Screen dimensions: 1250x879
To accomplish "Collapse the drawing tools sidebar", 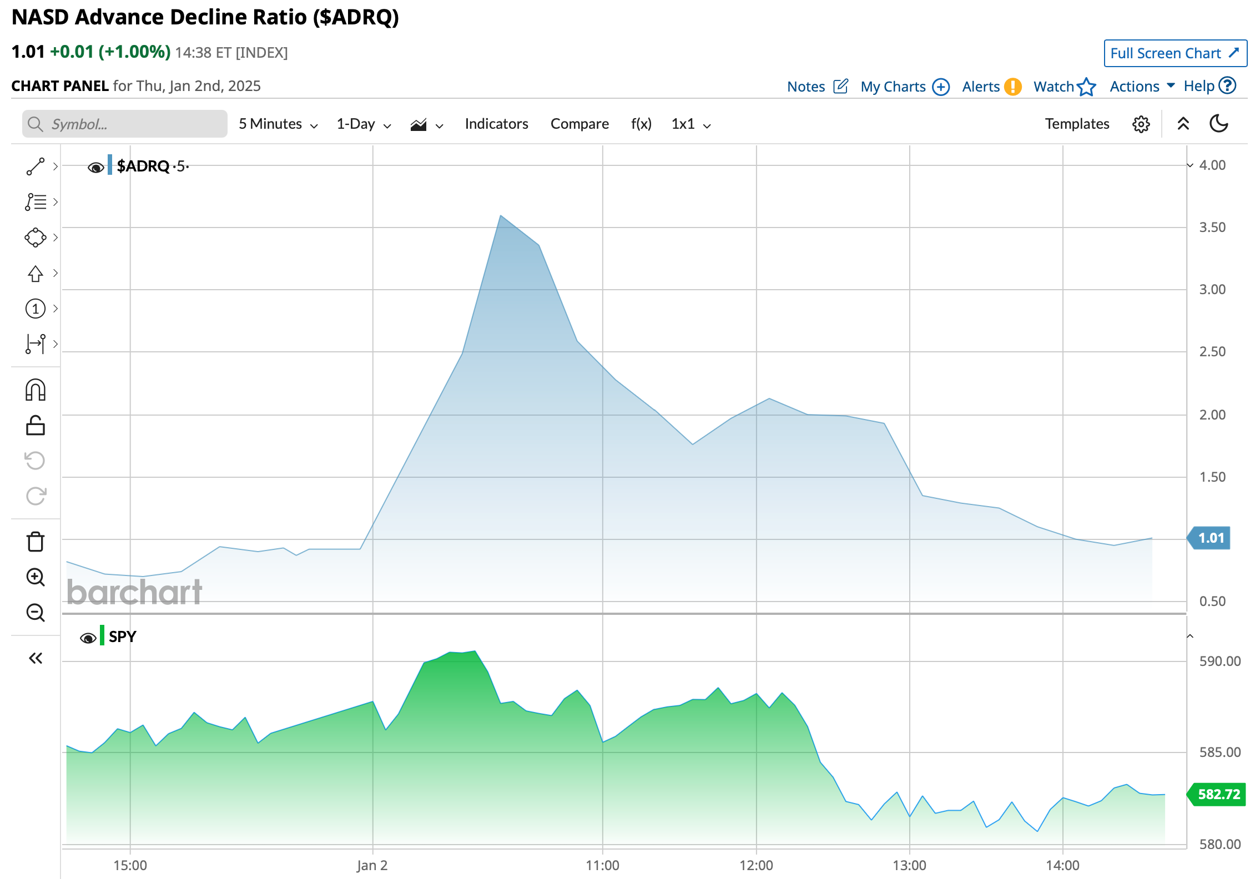I will pyautogui.click(x=36, y=658).
